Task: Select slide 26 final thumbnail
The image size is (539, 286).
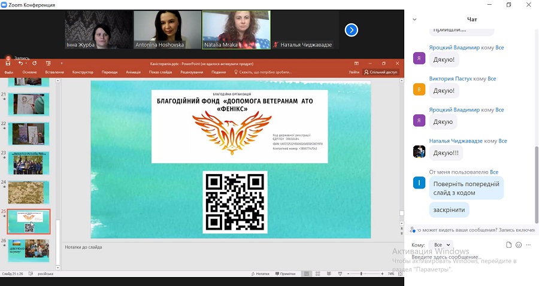Action: [29, 251]
